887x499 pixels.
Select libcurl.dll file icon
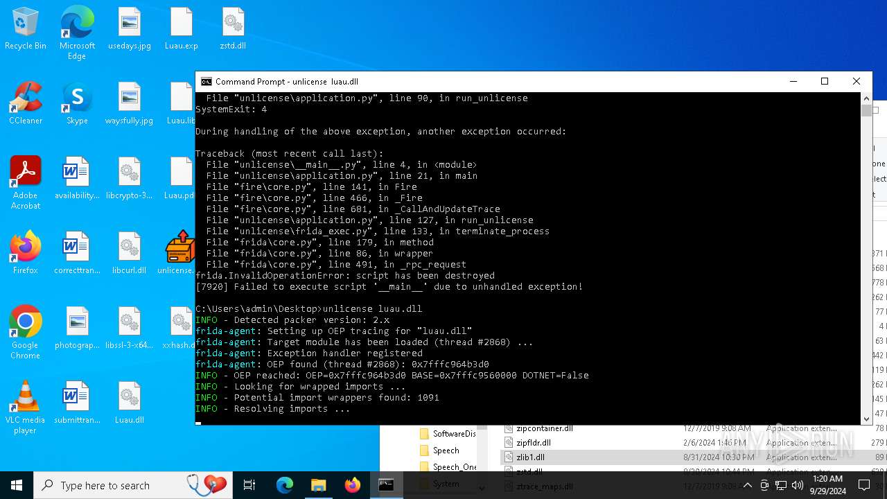point(130,253)
